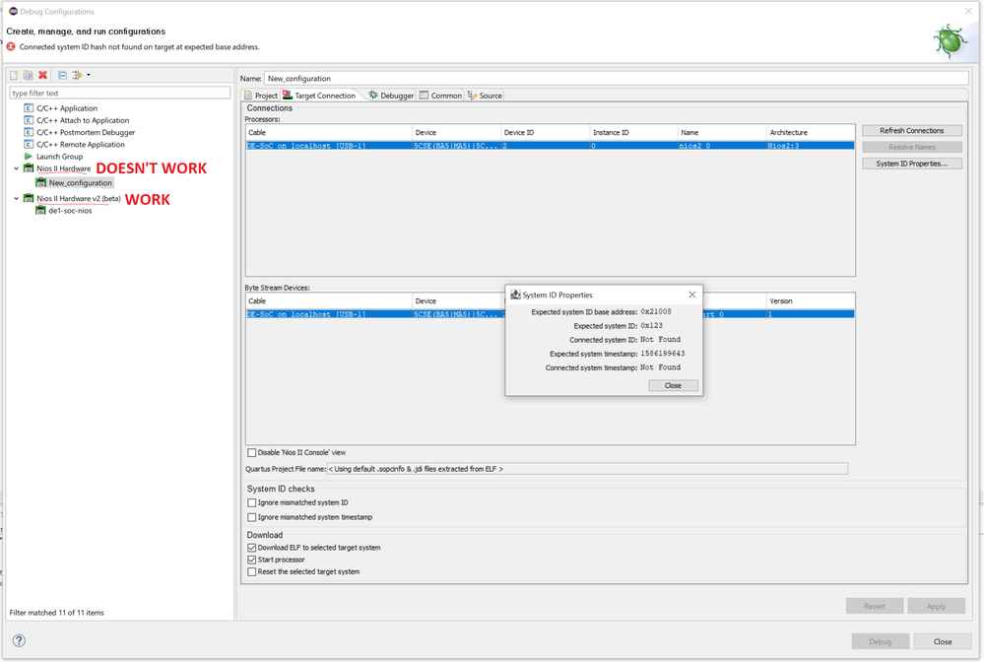Click the de1-soc-nios chip icon
984x662 pixels.
coord(40,210)
